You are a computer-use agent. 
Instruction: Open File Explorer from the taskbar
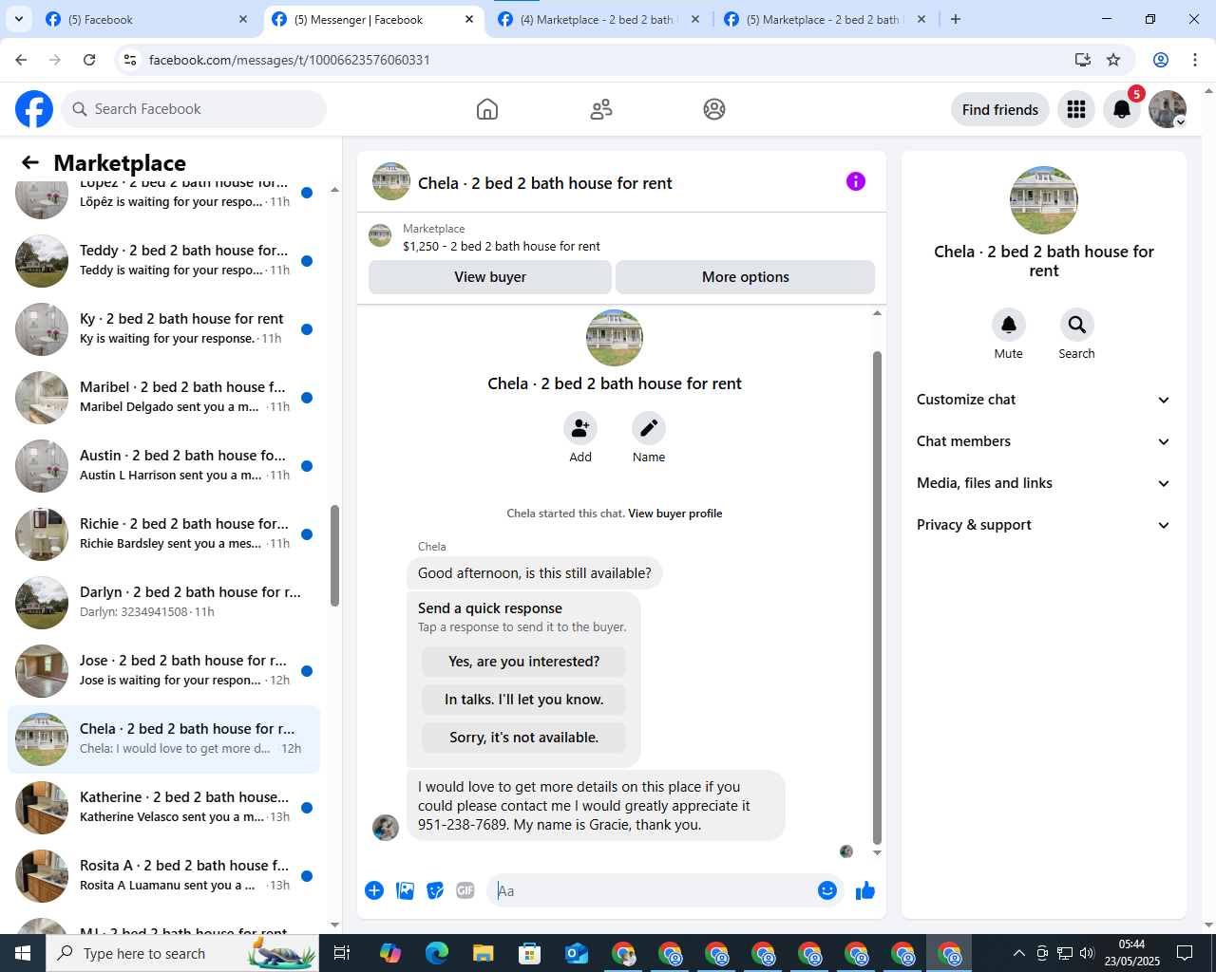pos(484,953)
